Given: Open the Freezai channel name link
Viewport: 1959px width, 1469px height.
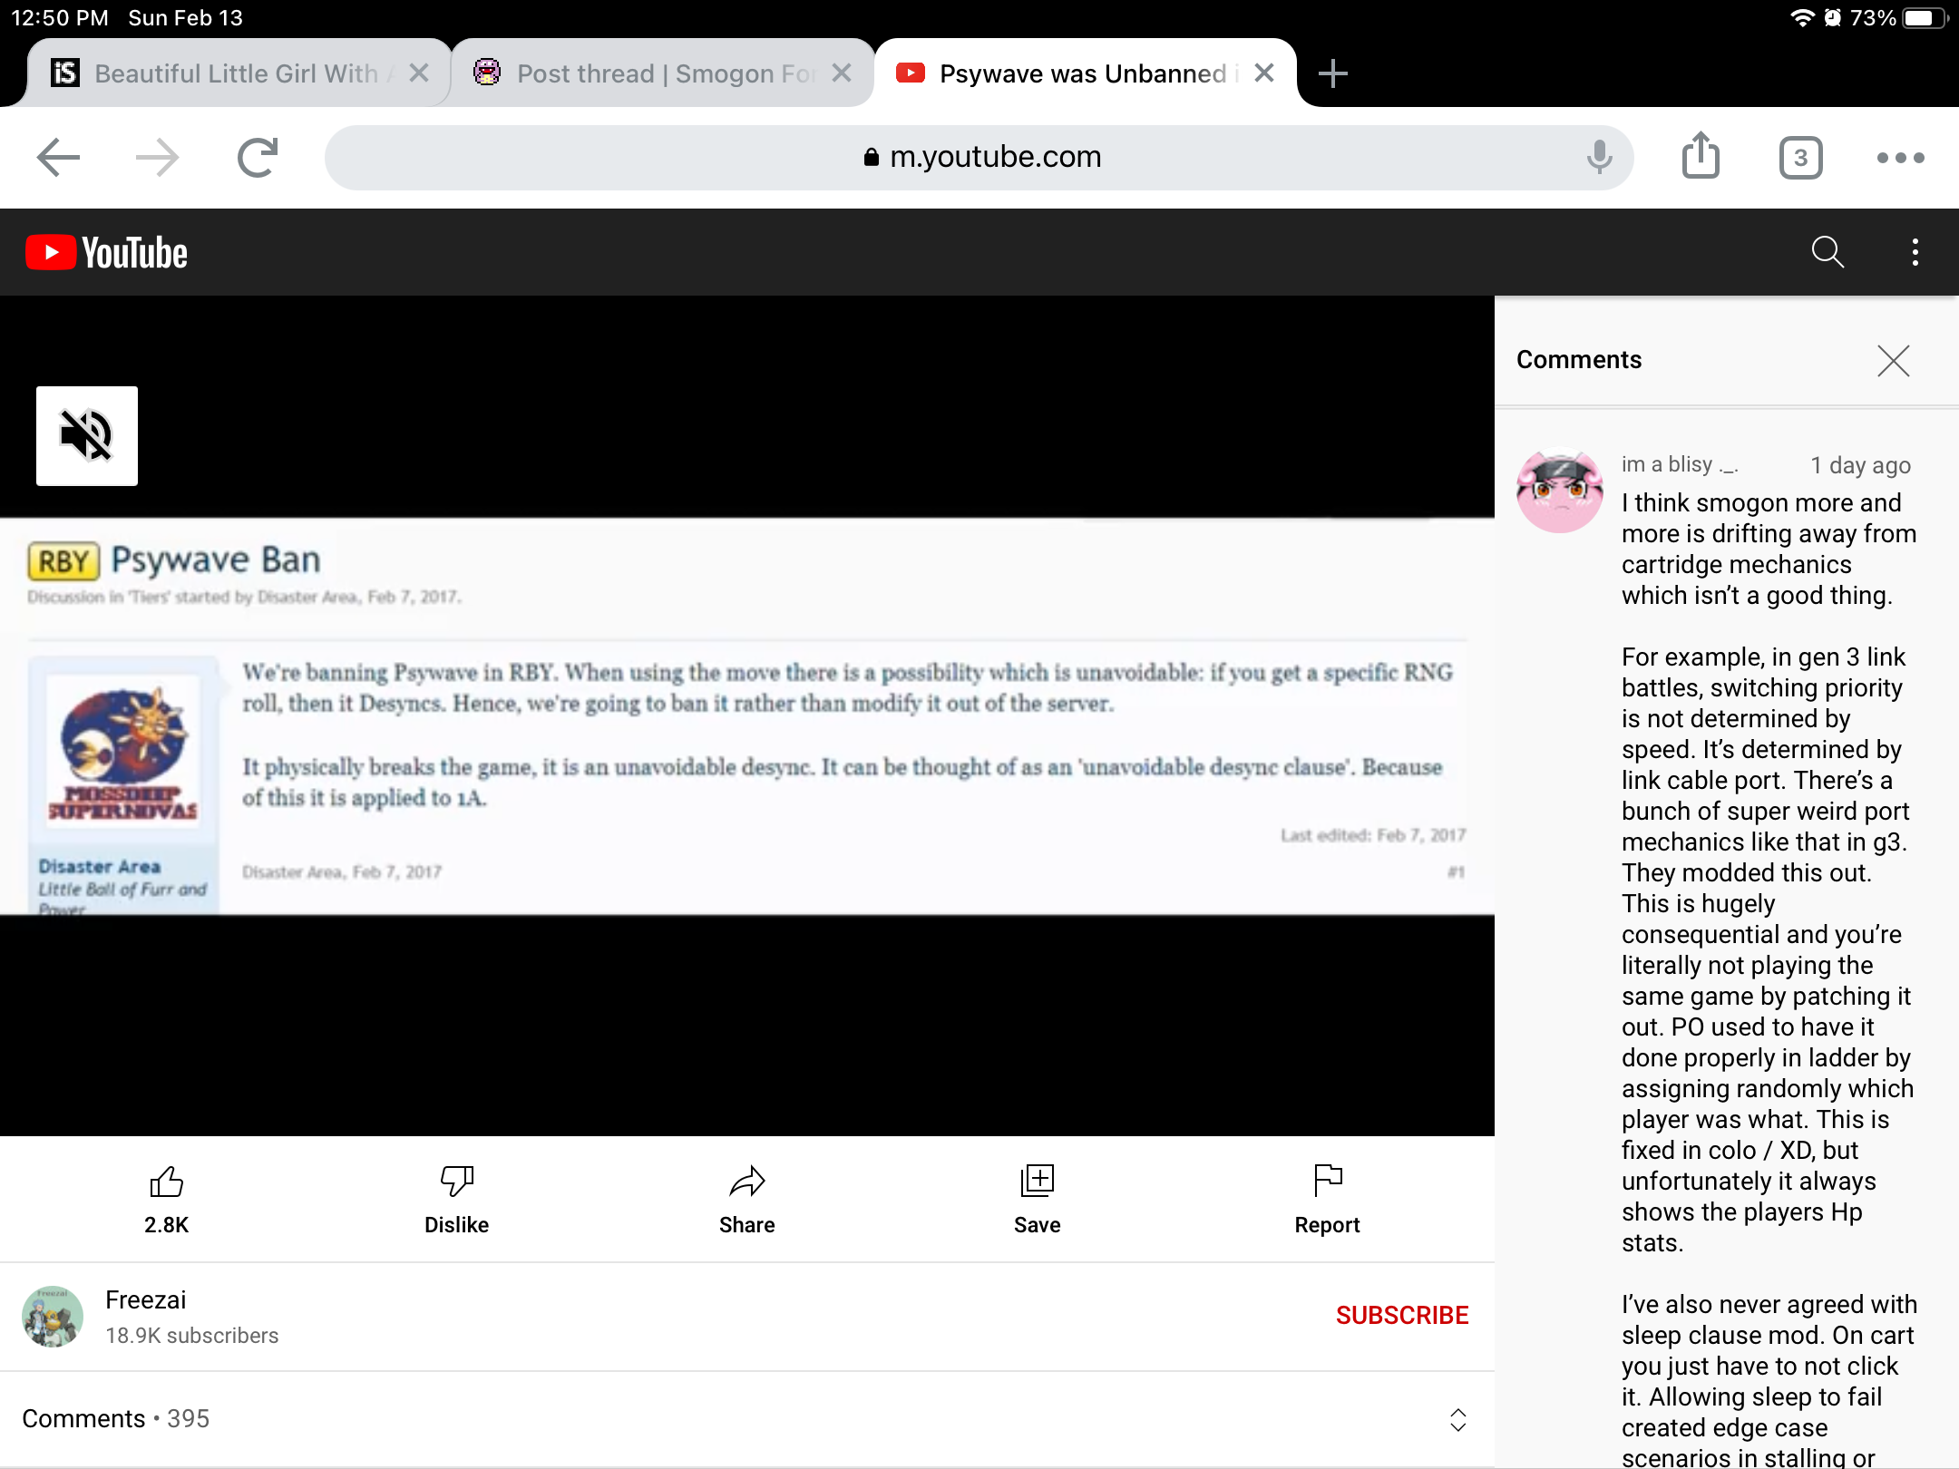Looking at the screenshot, I should (145, 1299).
